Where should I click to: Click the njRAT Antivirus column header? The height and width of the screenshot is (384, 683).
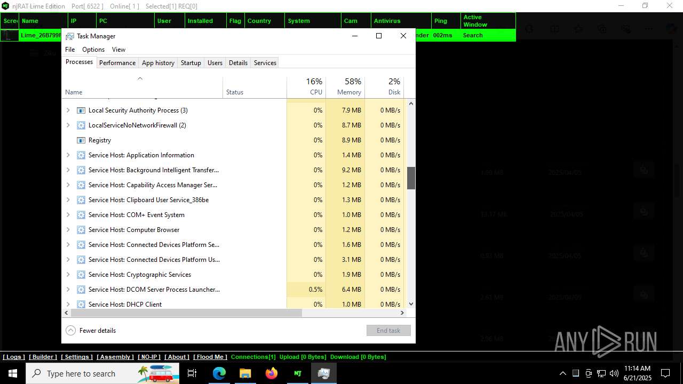[x=401, y=21]
